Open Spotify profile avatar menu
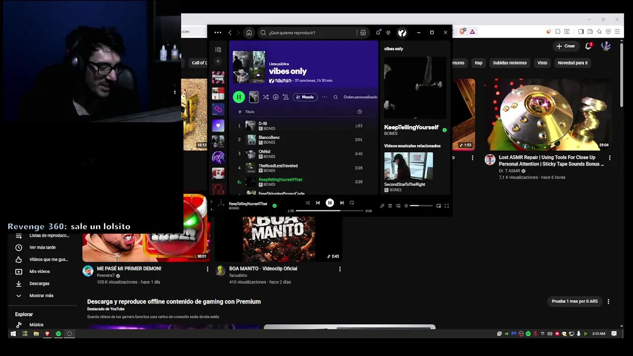The width and height of the screenshot is (633, 356). (x=402, y=33)
